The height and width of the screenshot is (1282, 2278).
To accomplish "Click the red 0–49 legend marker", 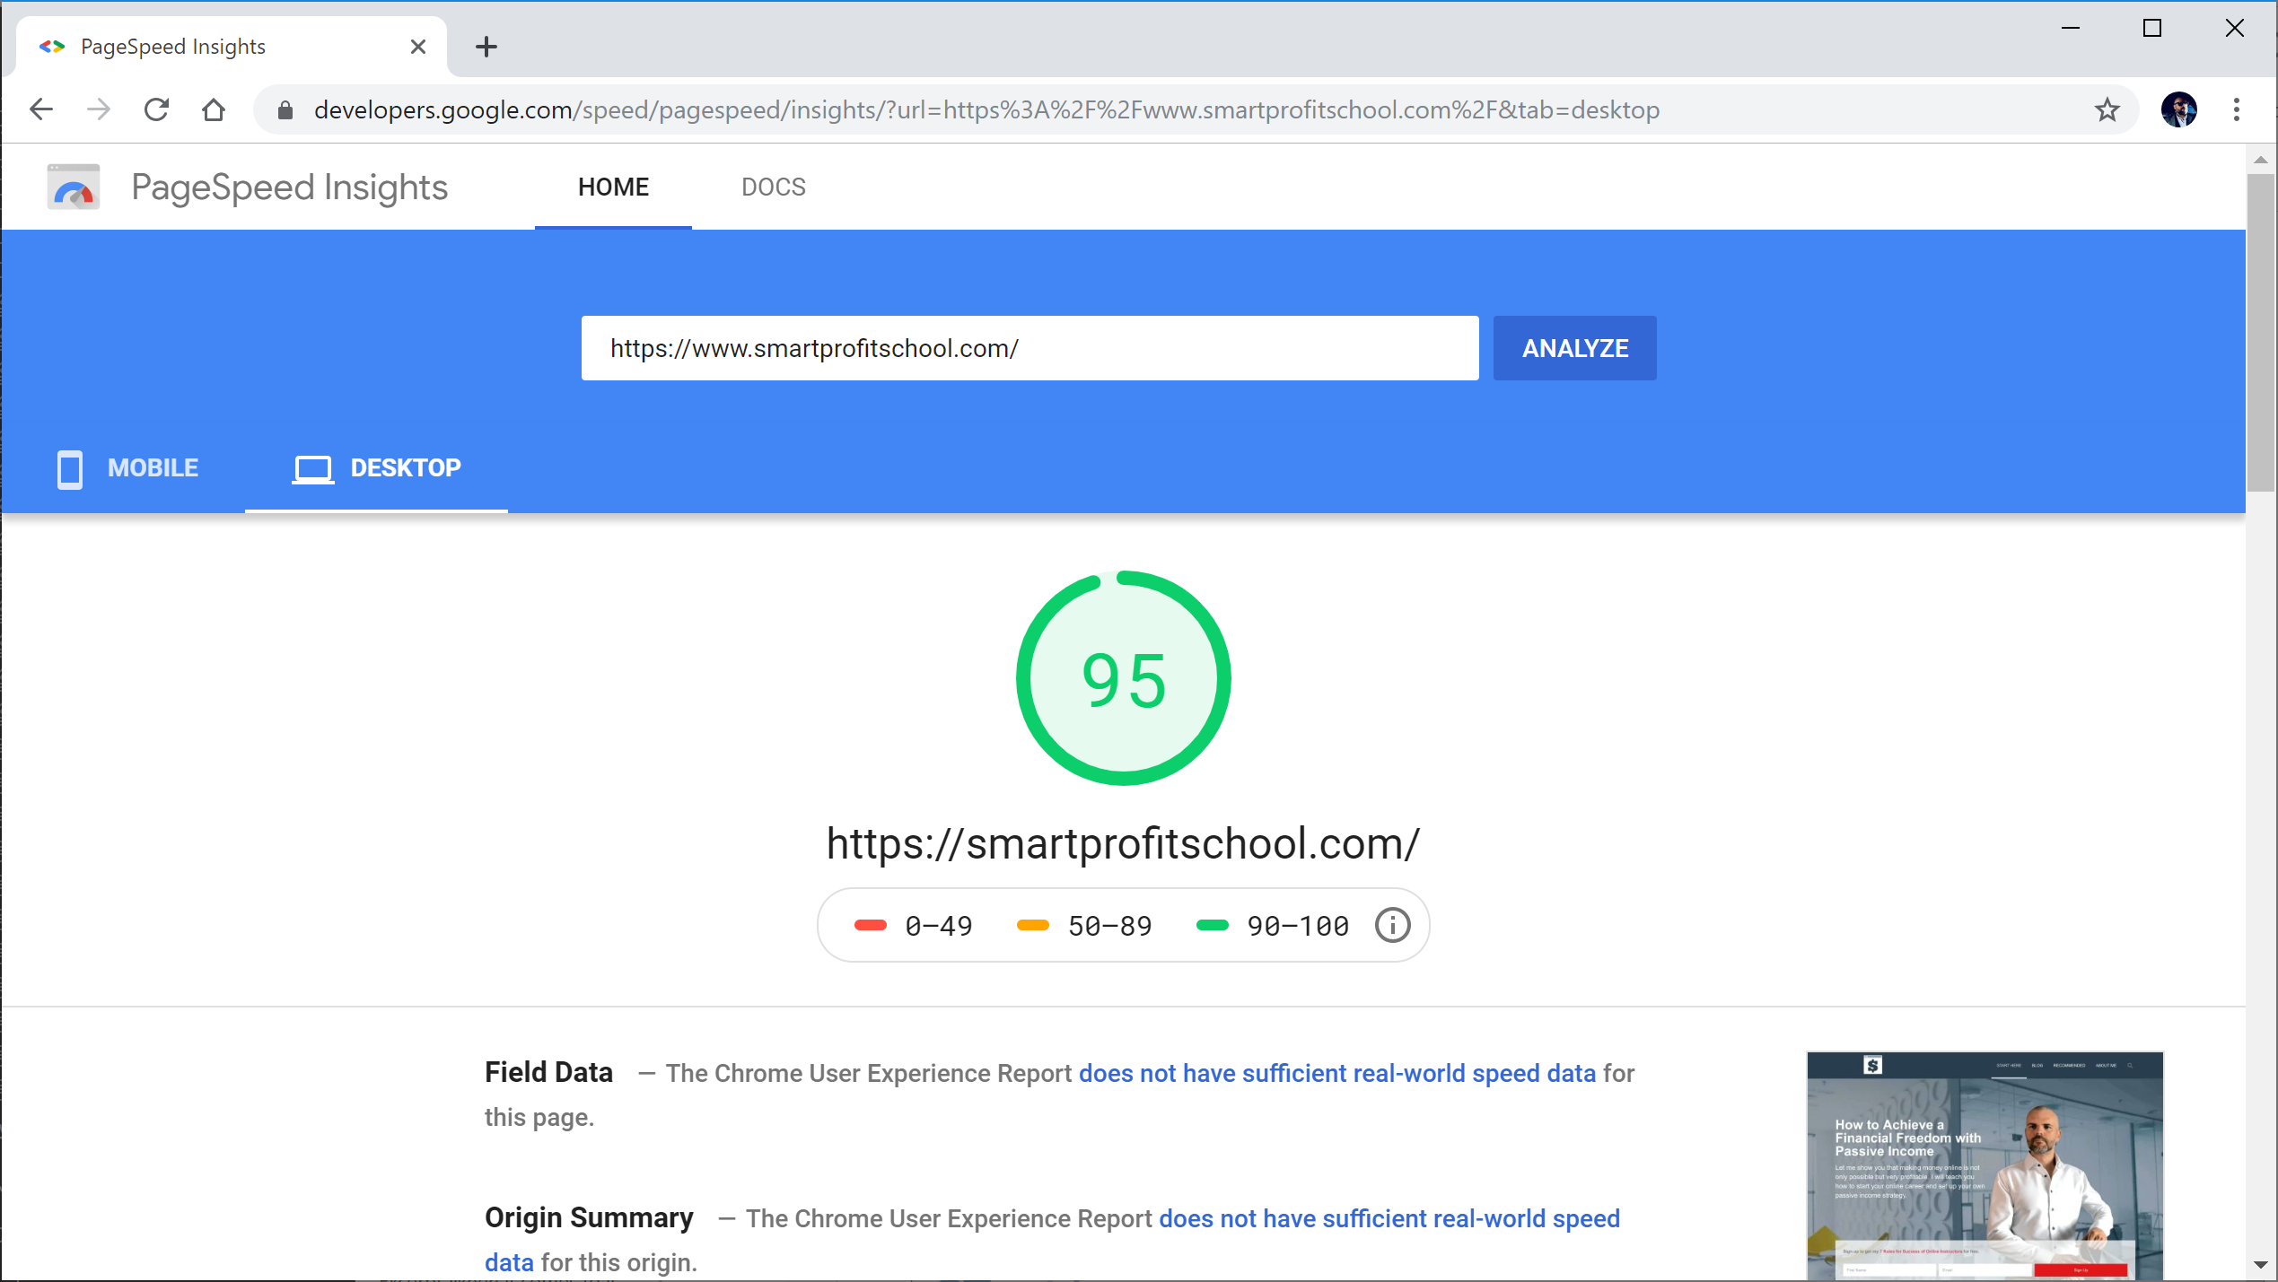I will 870,925.
